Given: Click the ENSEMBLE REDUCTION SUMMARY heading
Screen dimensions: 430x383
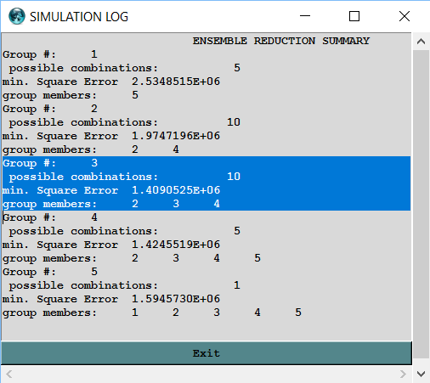Looking at the screenshot, I should click(x=281, y=41).
